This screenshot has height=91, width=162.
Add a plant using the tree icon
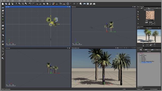3,19
